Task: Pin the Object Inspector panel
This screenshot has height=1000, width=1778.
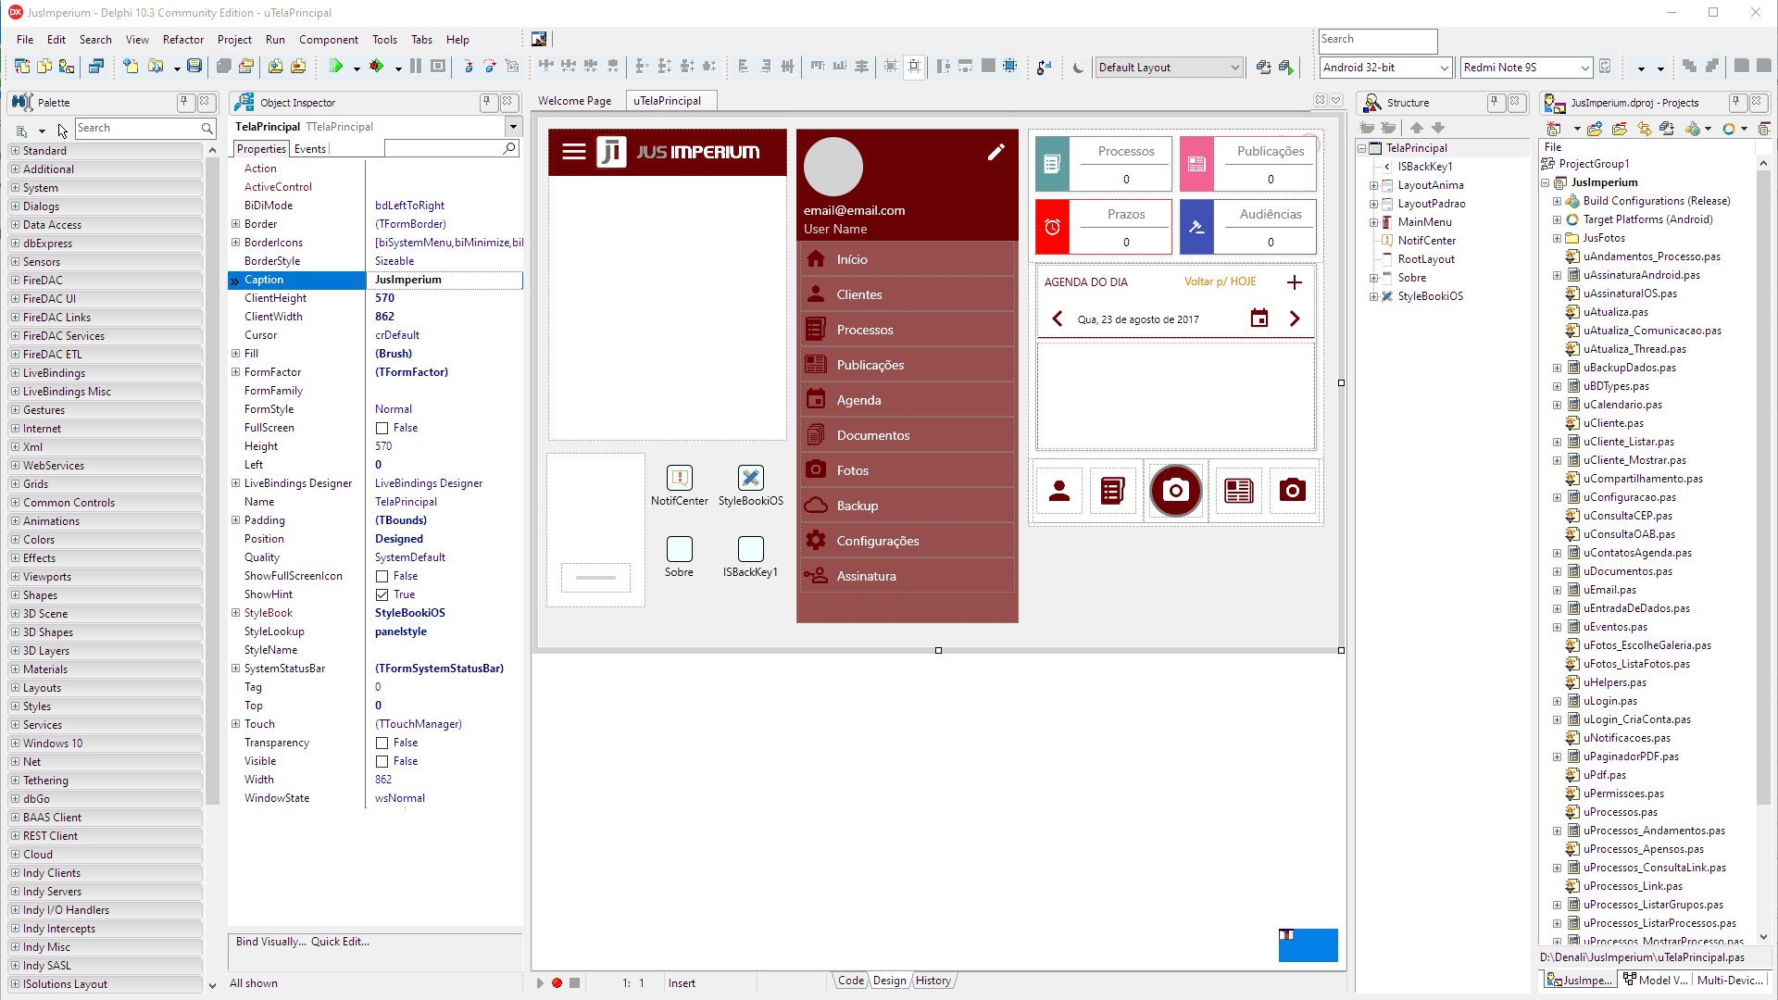Action: [487, 102]
